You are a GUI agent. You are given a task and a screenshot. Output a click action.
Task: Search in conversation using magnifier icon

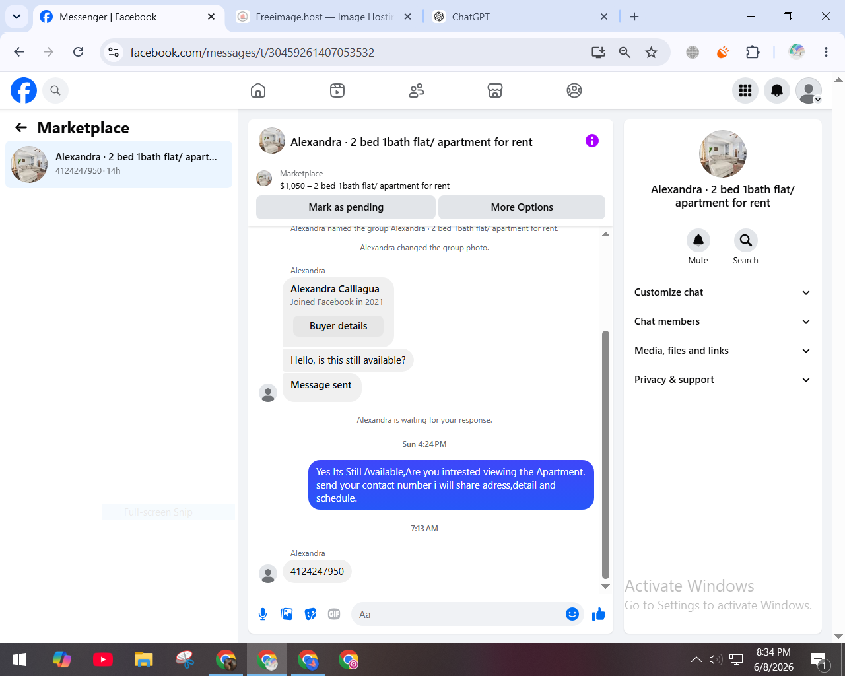point(745,240)
